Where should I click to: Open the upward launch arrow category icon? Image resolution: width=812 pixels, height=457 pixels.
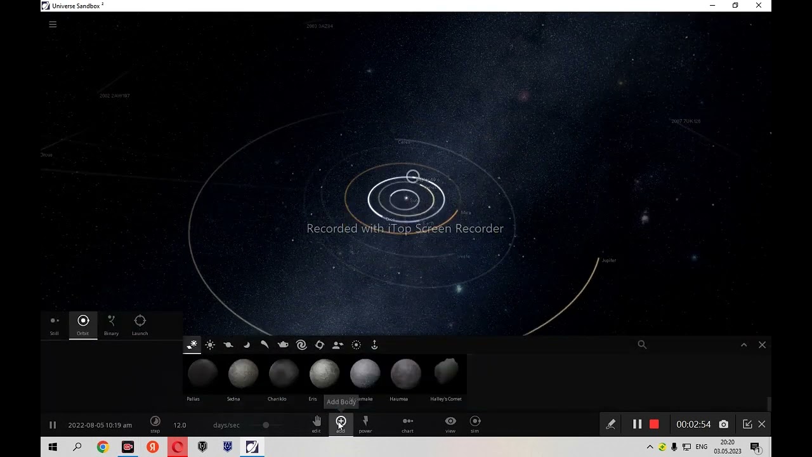click(x=374, y=345)
